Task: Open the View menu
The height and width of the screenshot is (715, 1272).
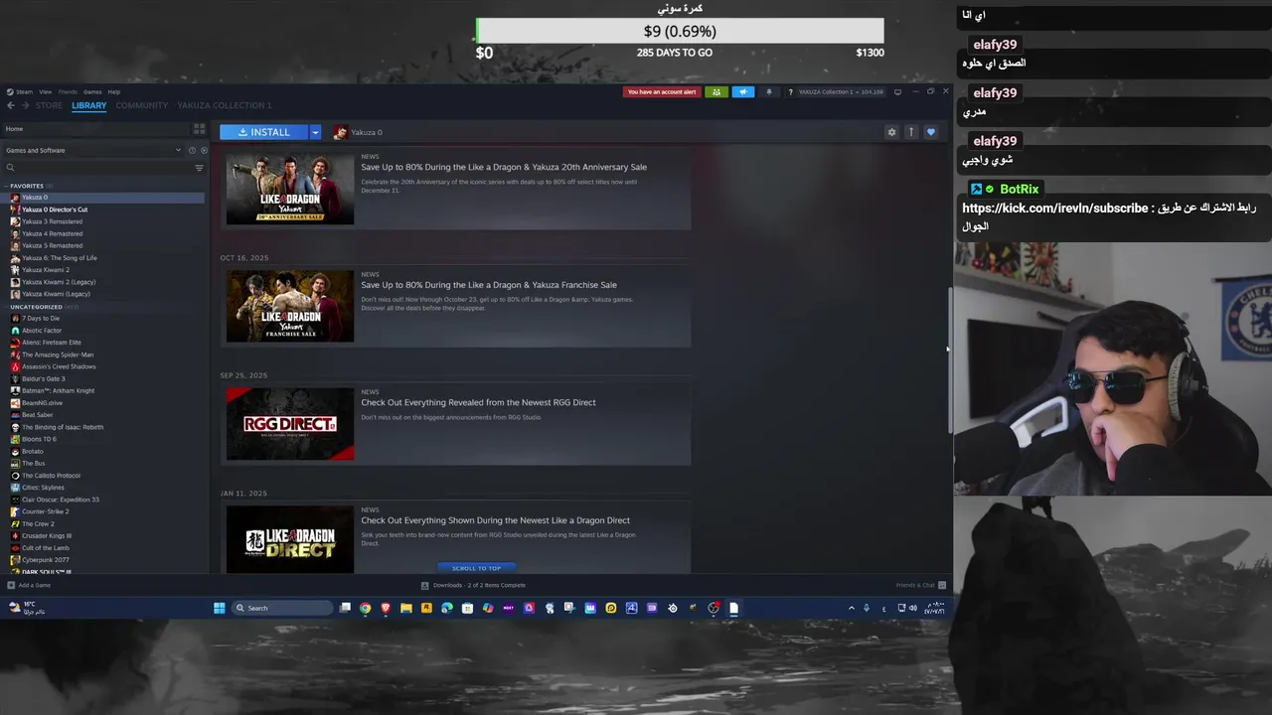Action: 45,92
